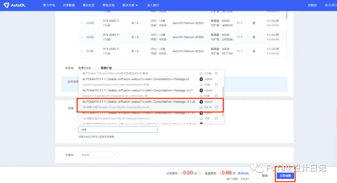Click the download icon next to 13.5k
The width and height of the screenshot is (337, 183).
pos(201,73)
